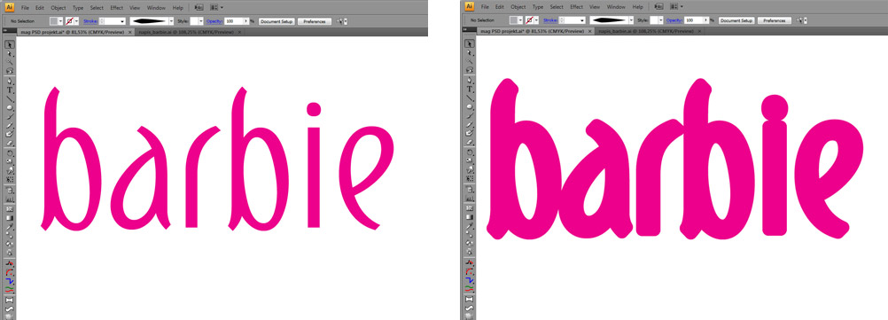Click the Ai application icon in right window
This screenshot has height=320, width=888.
point(470,7)
